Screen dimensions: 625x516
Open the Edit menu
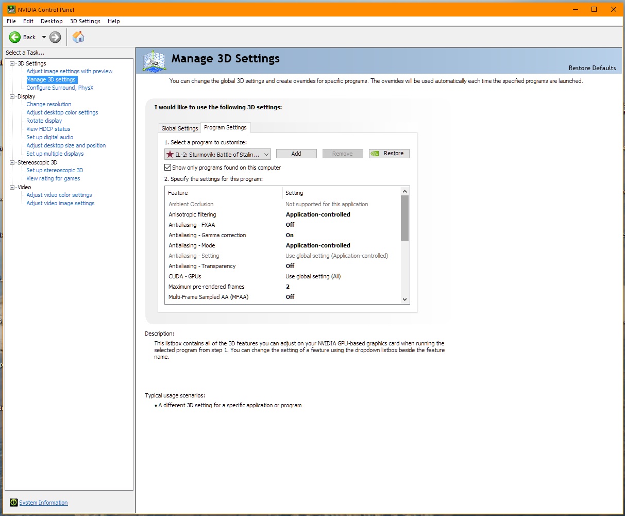click(28, 21)
